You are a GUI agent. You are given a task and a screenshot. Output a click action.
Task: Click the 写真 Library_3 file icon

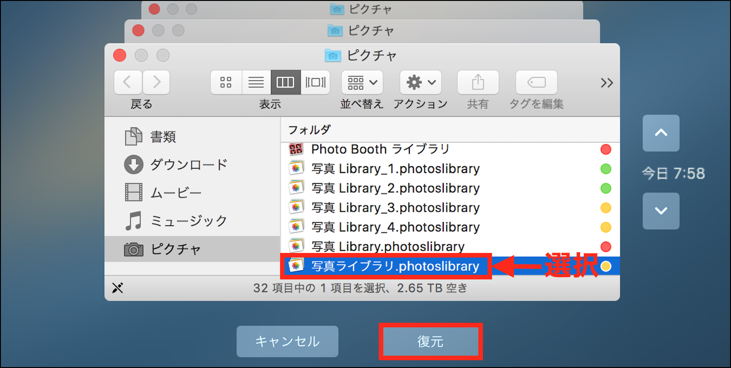296,207
